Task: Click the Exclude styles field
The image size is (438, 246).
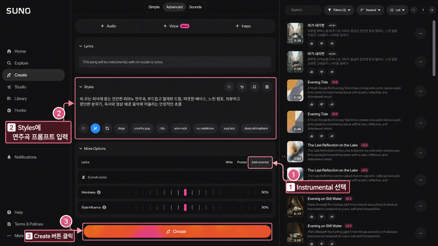Action: coord(175,177)
